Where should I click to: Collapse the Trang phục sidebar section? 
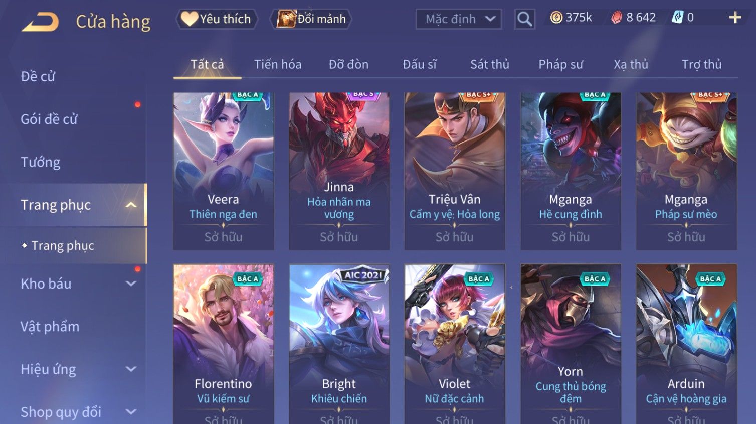point(131,205)
